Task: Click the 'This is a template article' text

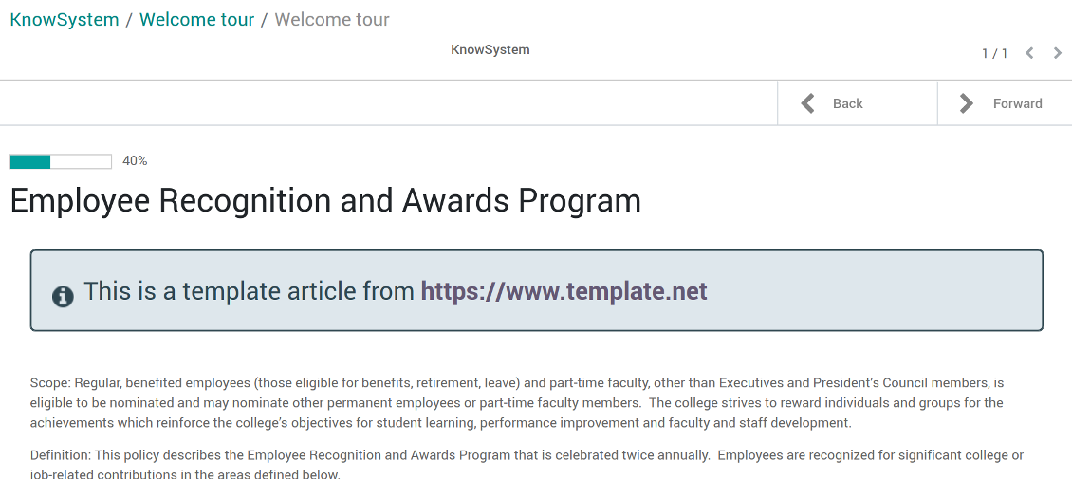Action: tap(250, 291)
